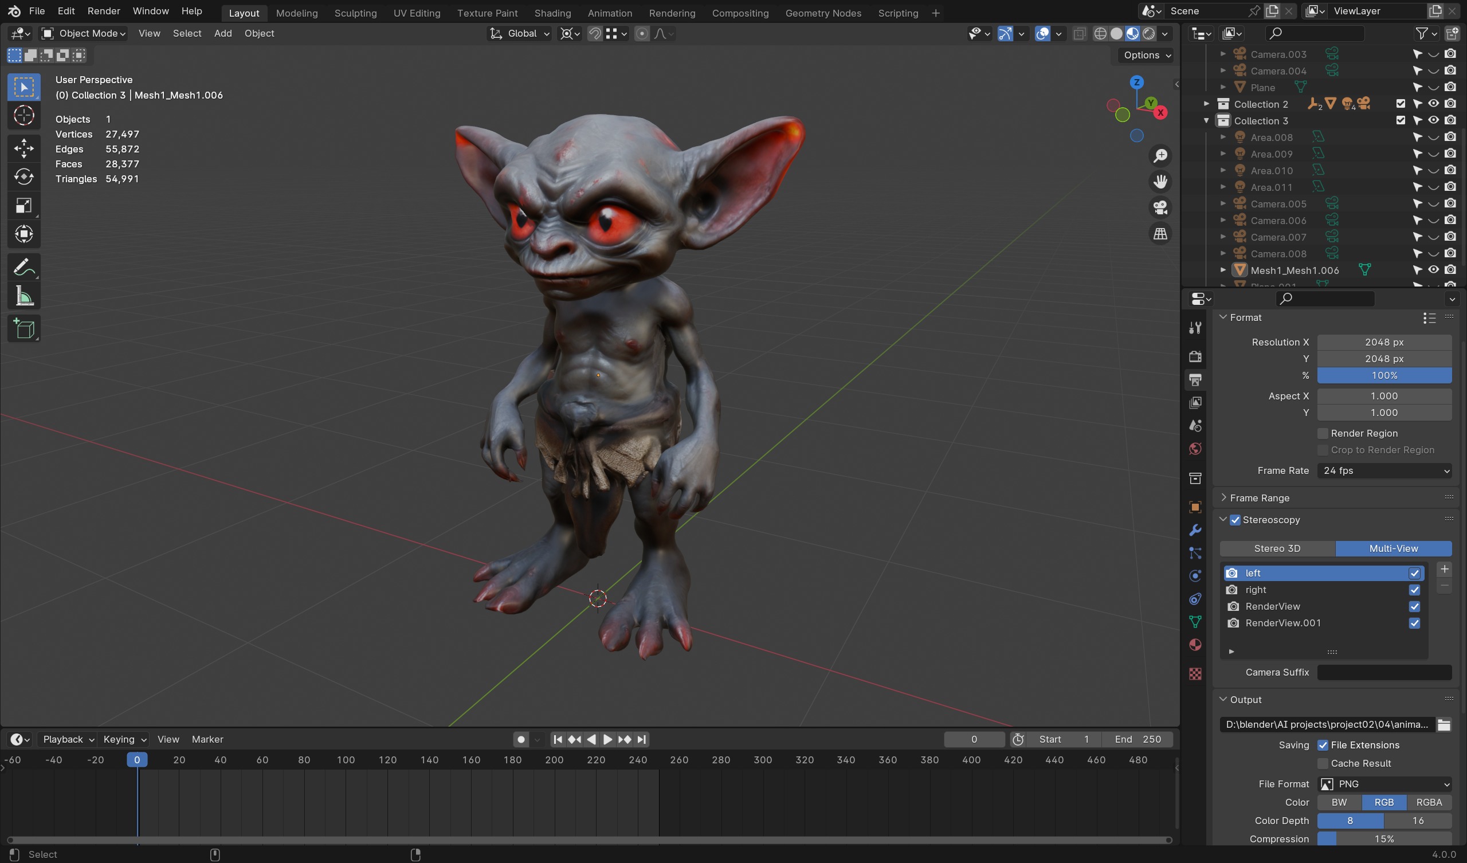The image size is (1467, 863).
Task: Activate the 3D Cursor tool
Action: 24,116
